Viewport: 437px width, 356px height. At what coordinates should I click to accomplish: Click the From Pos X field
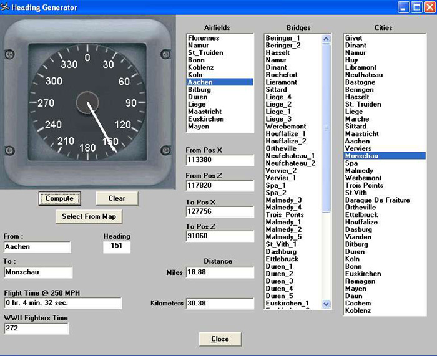tap(220, 160)
